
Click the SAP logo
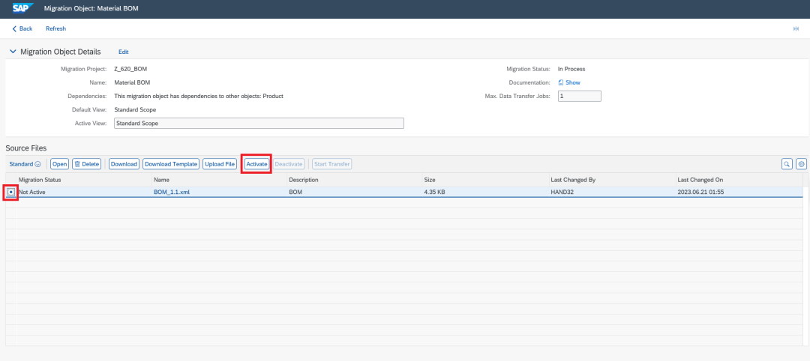pyautogui.click(x=23, y=8)
